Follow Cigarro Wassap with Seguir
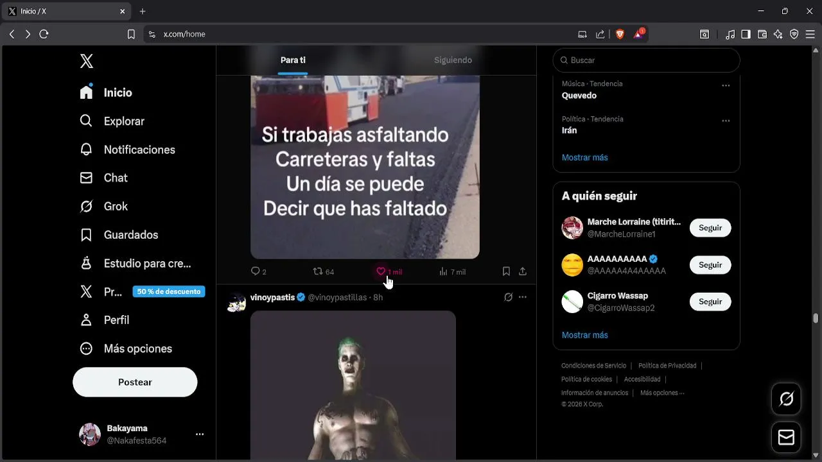This screenshot has height=462, width=822. point(710,302)
